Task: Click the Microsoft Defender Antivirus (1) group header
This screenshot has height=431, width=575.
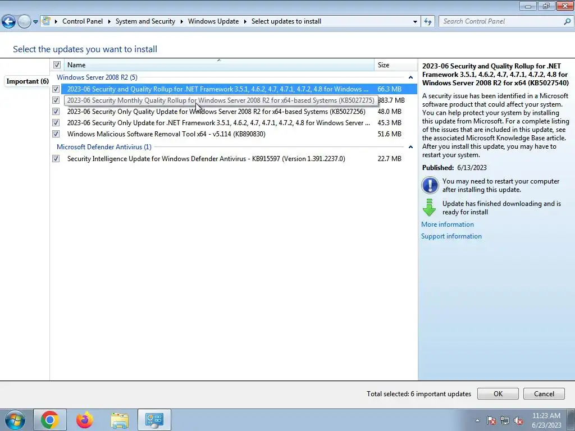Action: [104, 147]
